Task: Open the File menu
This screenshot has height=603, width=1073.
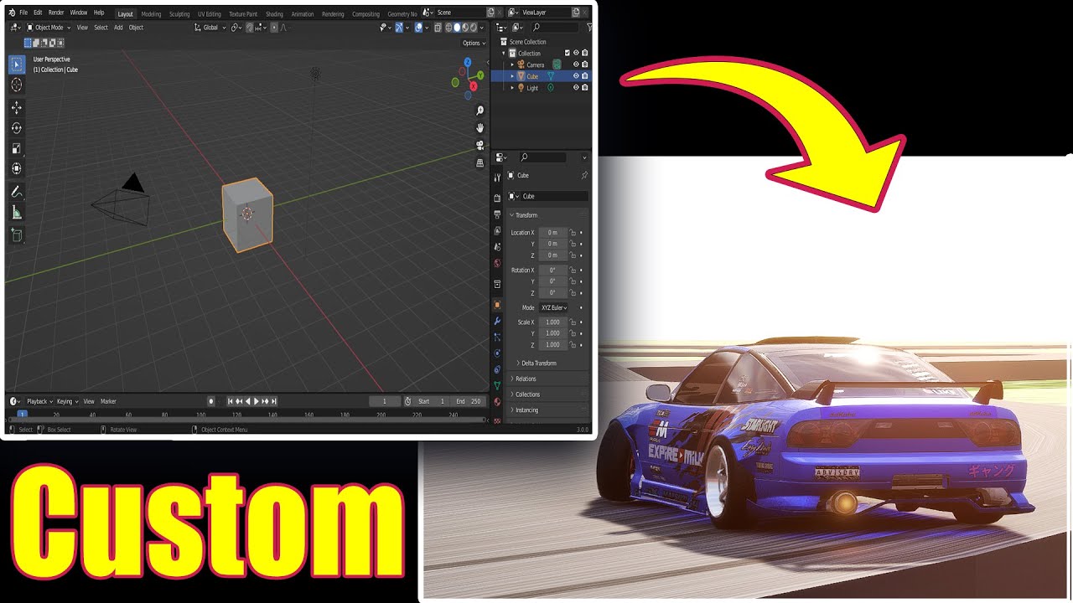Action: point(23,13)
